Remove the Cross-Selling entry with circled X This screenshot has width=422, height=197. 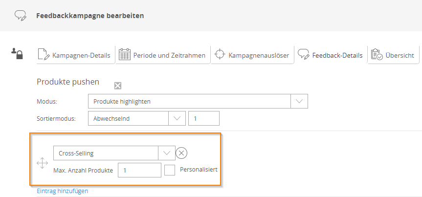point(181,153)
